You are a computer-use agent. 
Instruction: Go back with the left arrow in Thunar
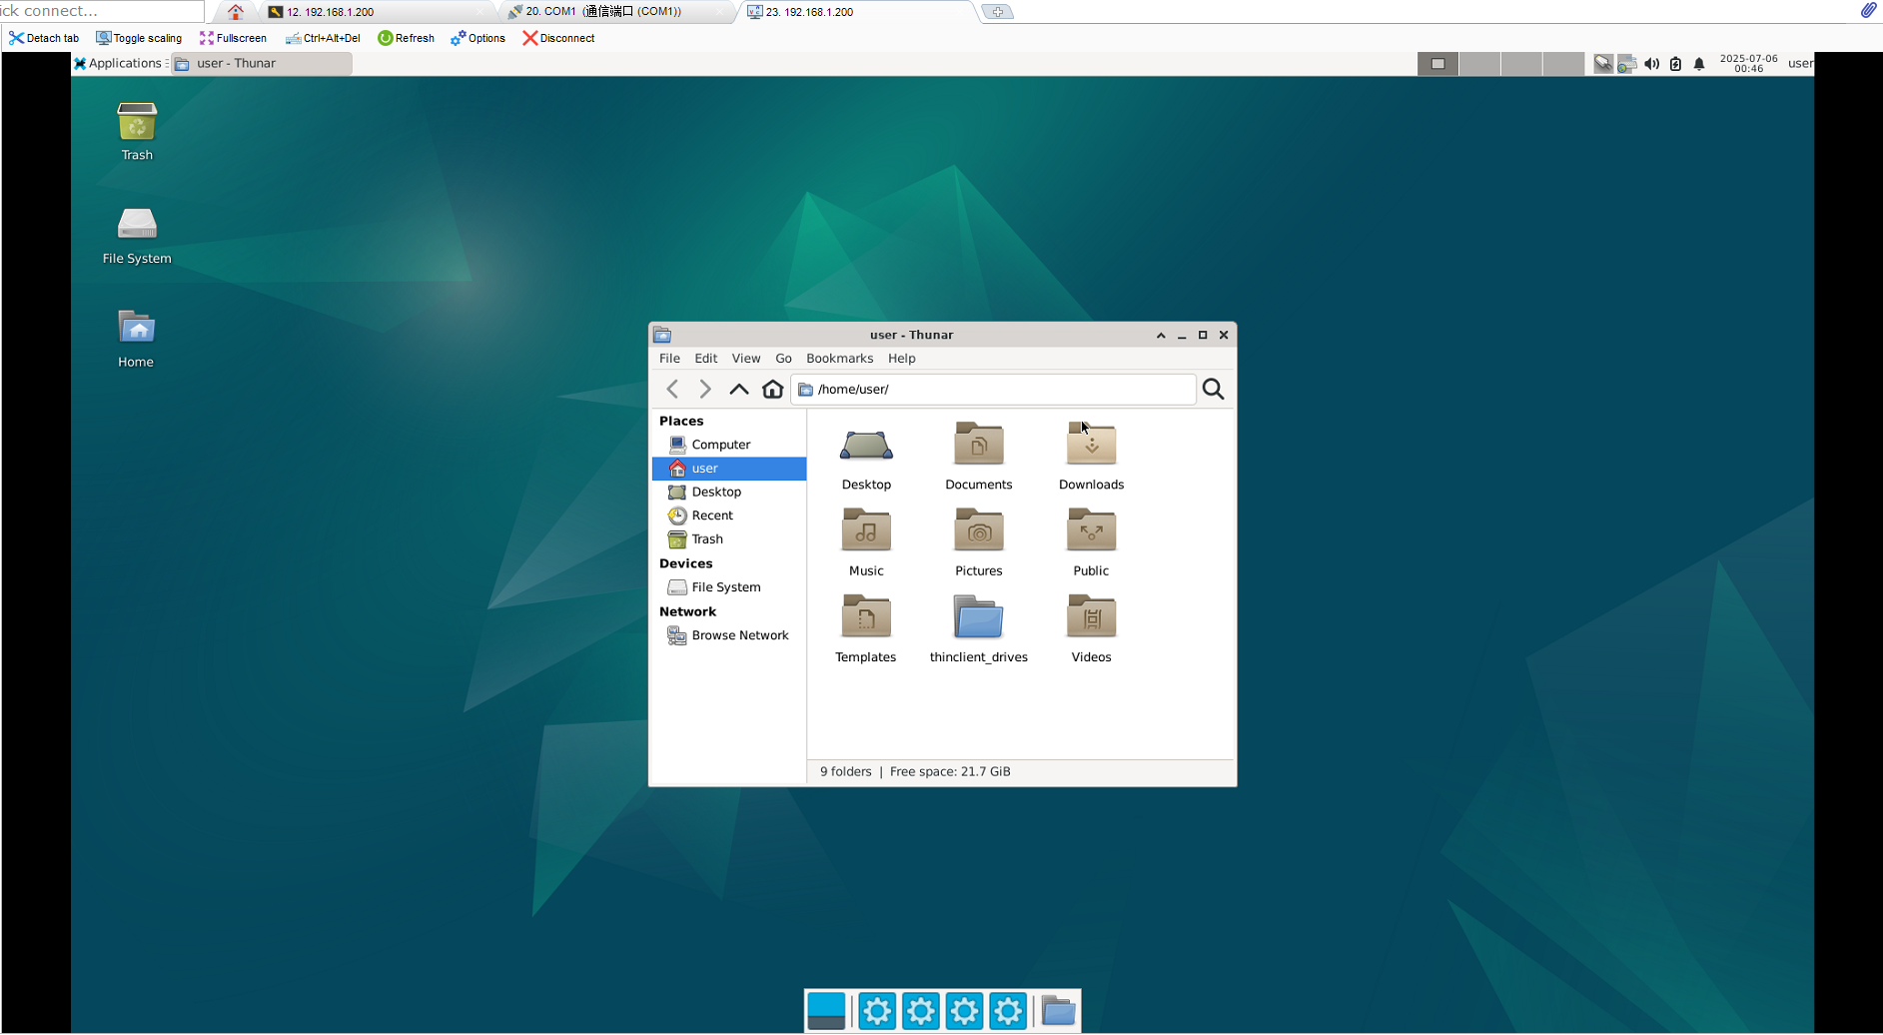point(672,389)
